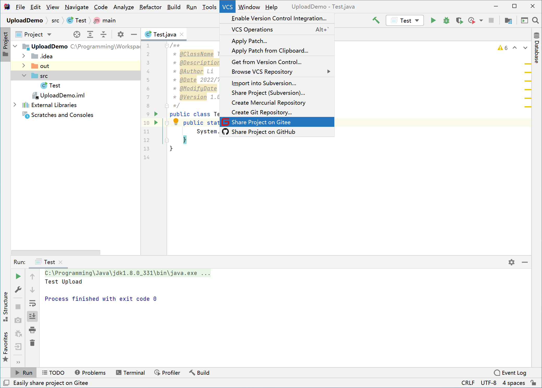
Task: Open the Project Structure icon in toolbar
Action: click(508, 20)
